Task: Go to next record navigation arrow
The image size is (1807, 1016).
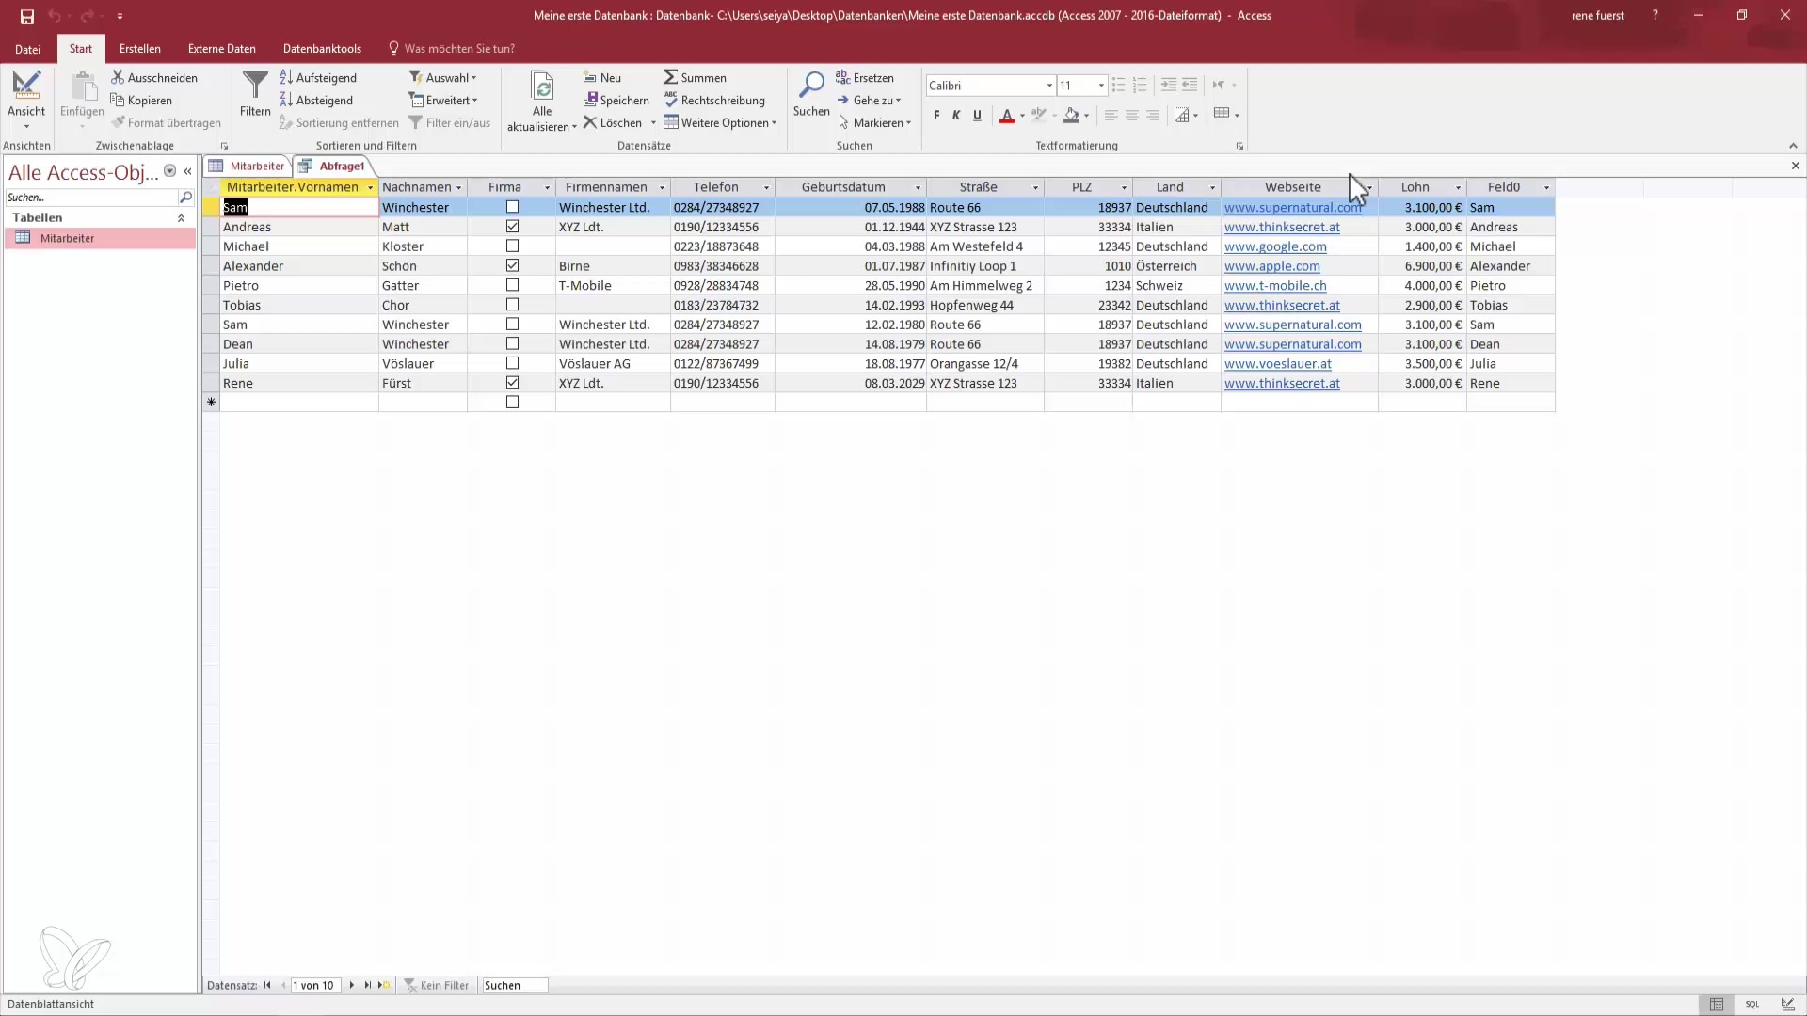Action: point(352,985)
